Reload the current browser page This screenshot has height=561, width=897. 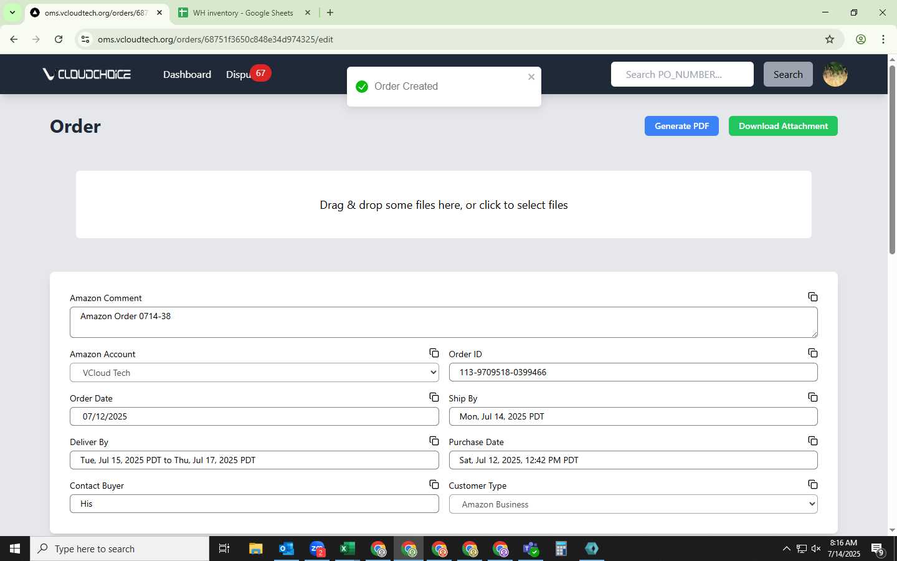click(x=59, y=39)
